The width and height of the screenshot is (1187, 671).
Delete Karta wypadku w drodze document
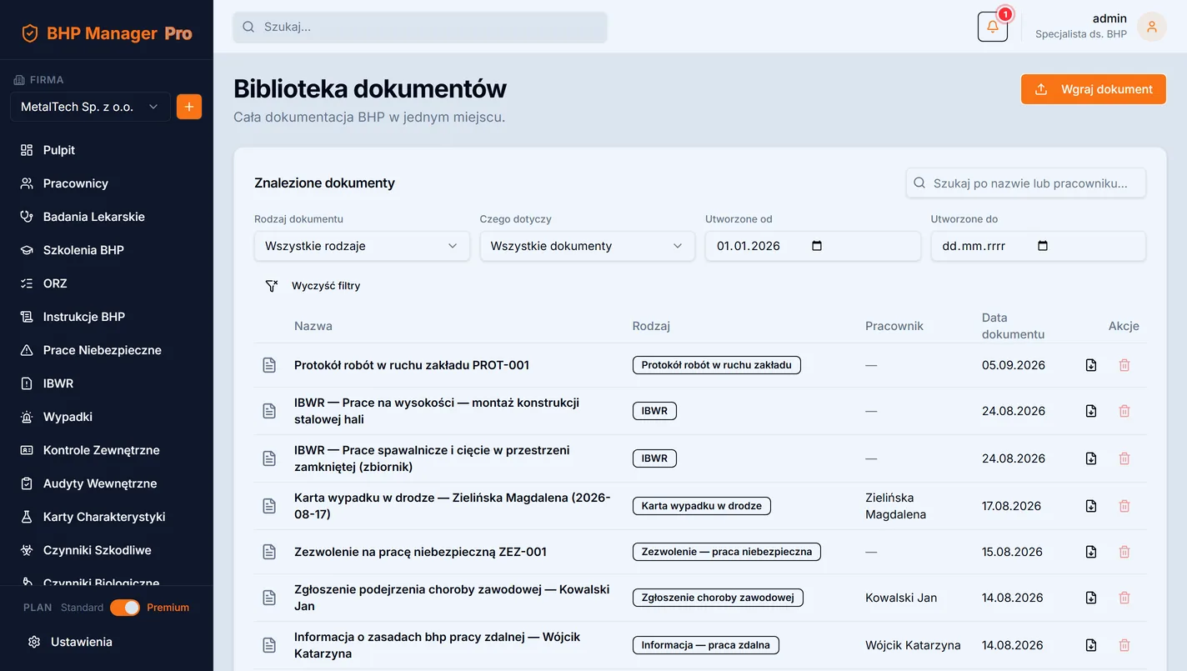click(x=1124, y=506)
